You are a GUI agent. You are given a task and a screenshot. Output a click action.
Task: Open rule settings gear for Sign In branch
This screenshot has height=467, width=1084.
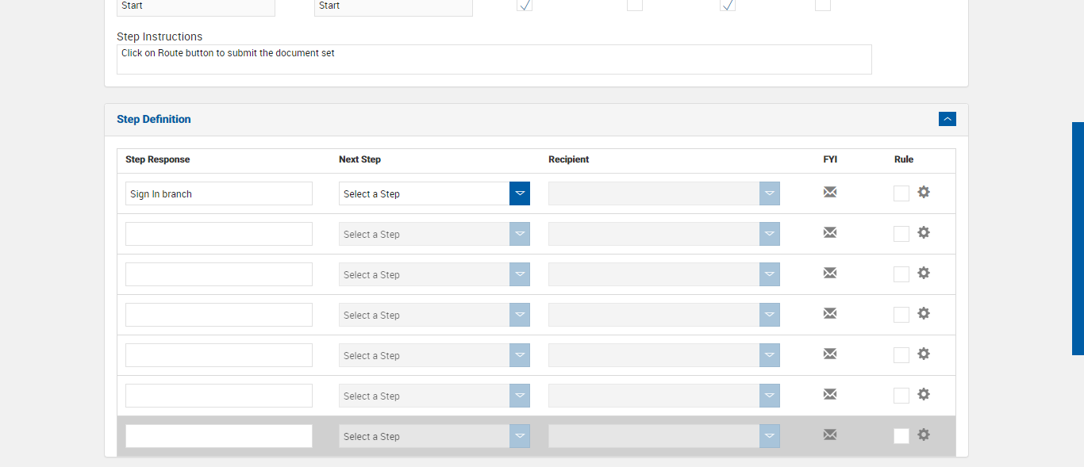[924, 192]
